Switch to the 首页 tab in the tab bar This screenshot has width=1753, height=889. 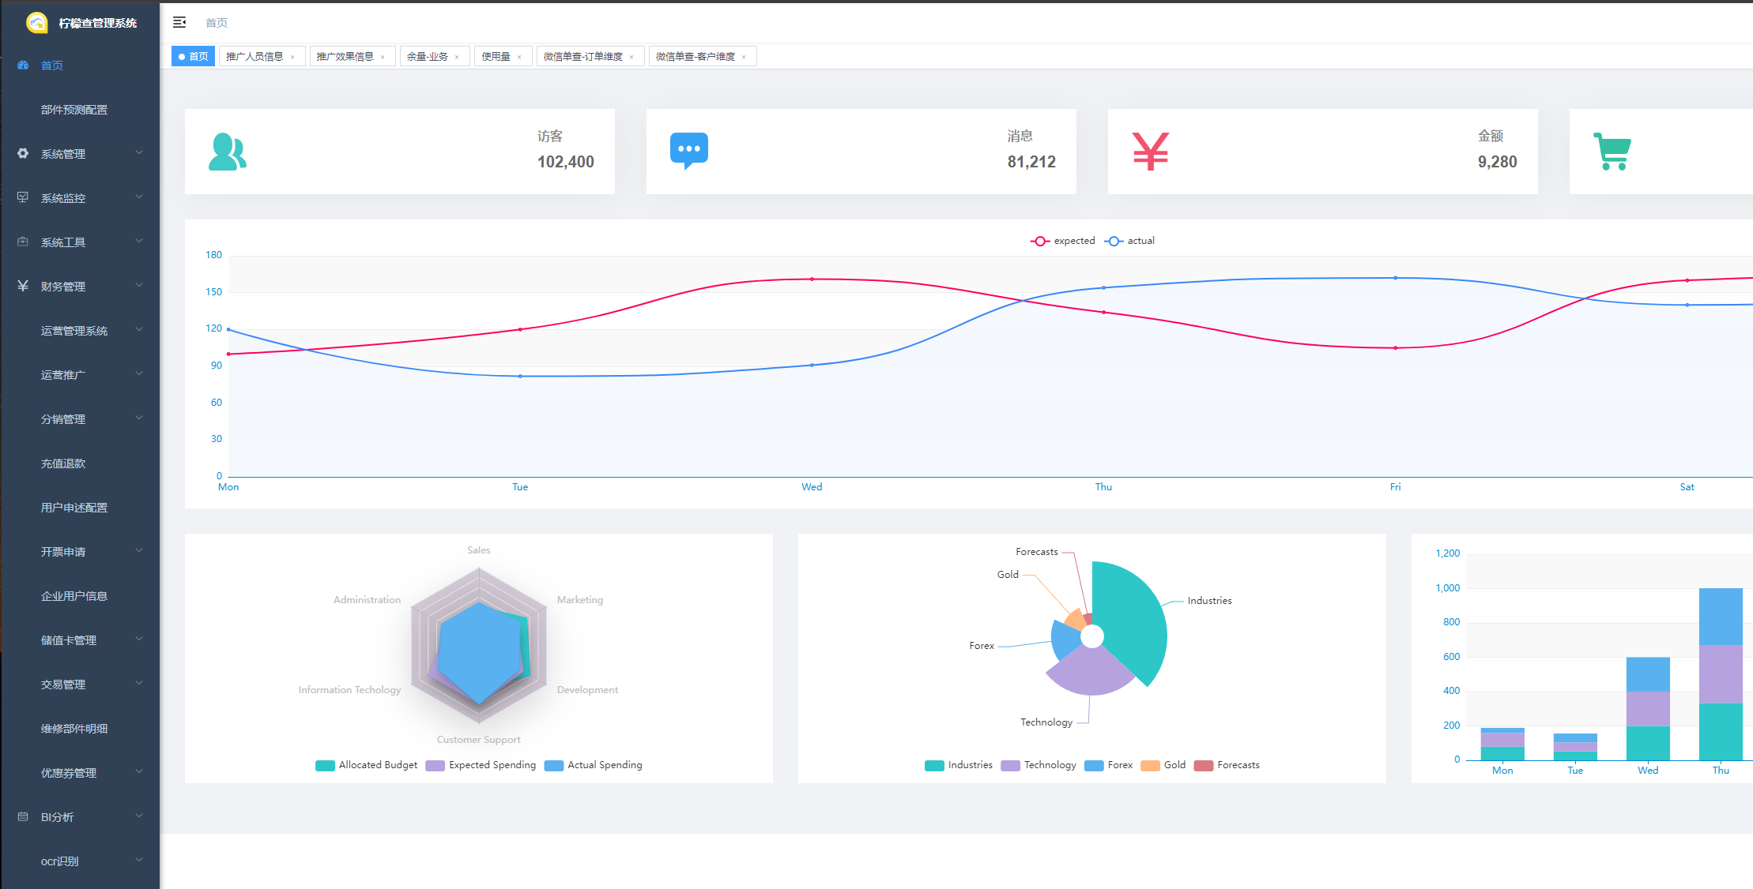click(193, 57)
